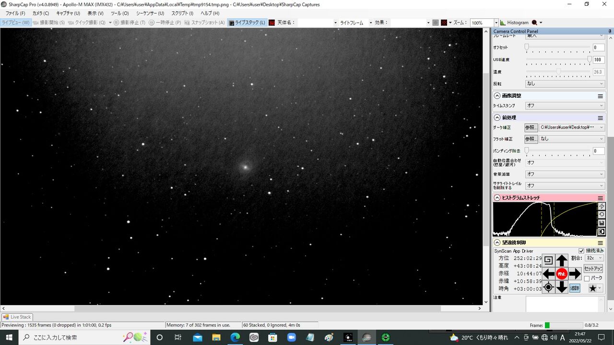
Task: Click the auto-stretch lightning bolt icon
Action: coord(602,206)
